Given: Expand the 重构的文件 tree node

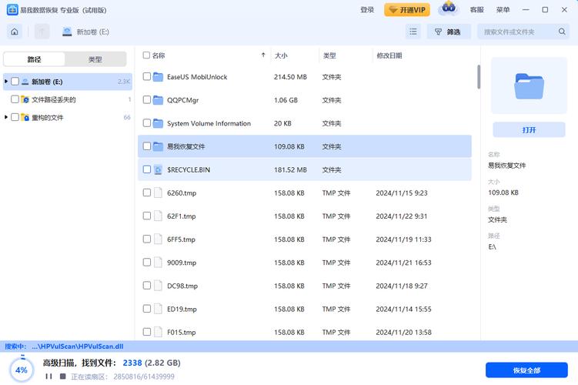Looking at the screenshot, I should (x=6, y=117).
